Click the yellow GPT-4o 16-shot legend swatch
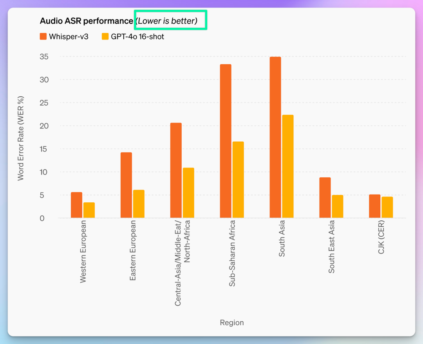Image resolution: width=423 pixels, height=344 pixels. [x=105, y=37]
